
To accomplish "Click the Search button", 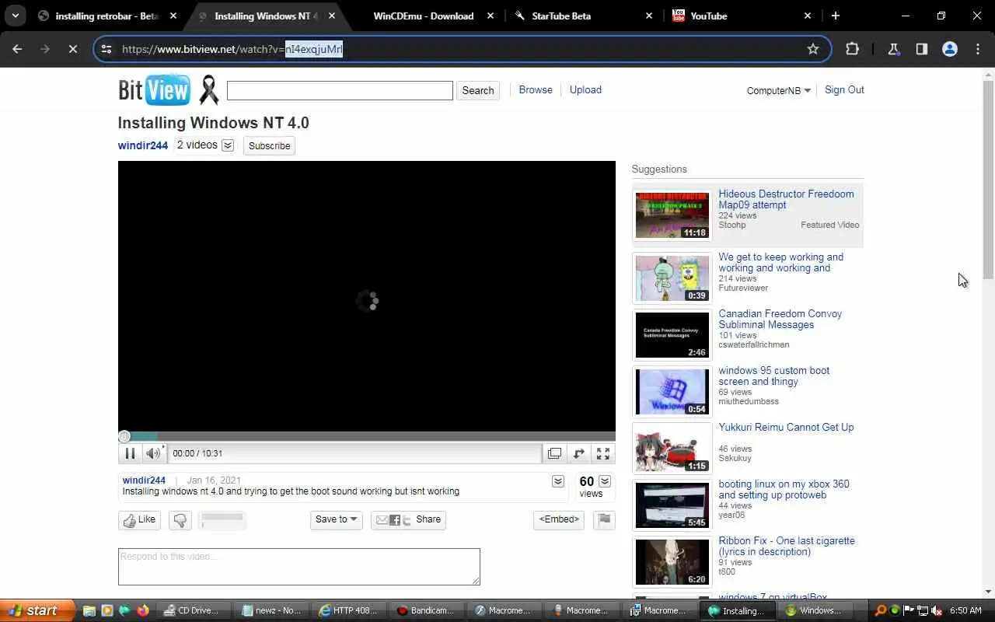I will point(477,90).
